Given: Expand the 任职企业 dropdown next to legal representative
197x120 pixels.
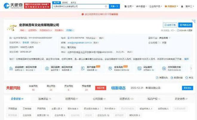Looking at the screenshot, I should point(35,43).
